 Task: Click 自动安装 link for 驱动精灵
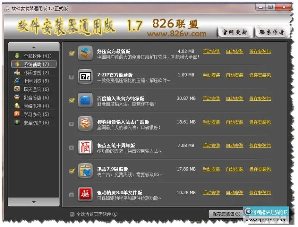pos(235,193)
